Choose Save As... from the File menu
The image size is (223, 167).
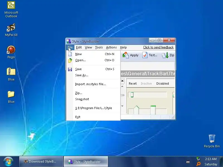93,75
